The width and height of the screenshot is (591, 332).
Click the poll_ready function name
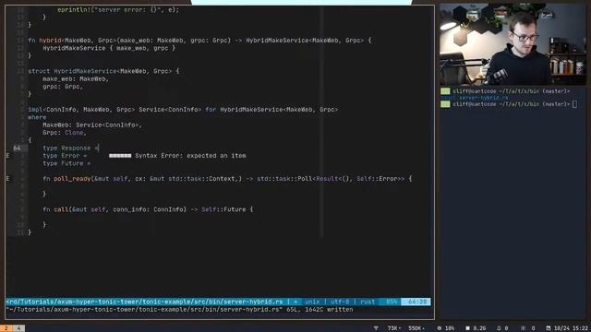pos(72,178)
